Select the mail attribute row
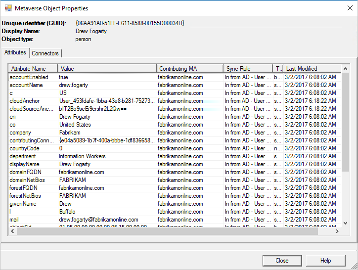Screen dimensions: 358x270 pos(175,220)
